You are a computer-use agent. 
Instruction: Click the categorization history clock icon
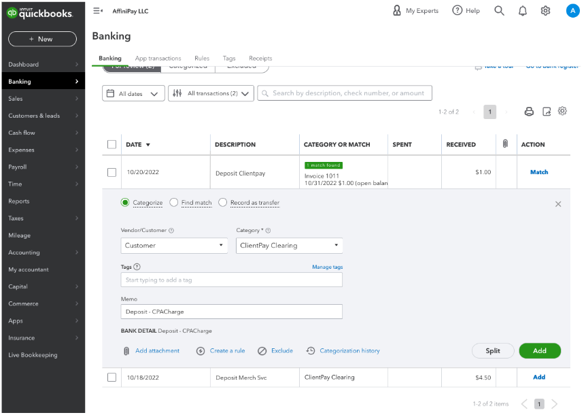click(x=311, y=350)
